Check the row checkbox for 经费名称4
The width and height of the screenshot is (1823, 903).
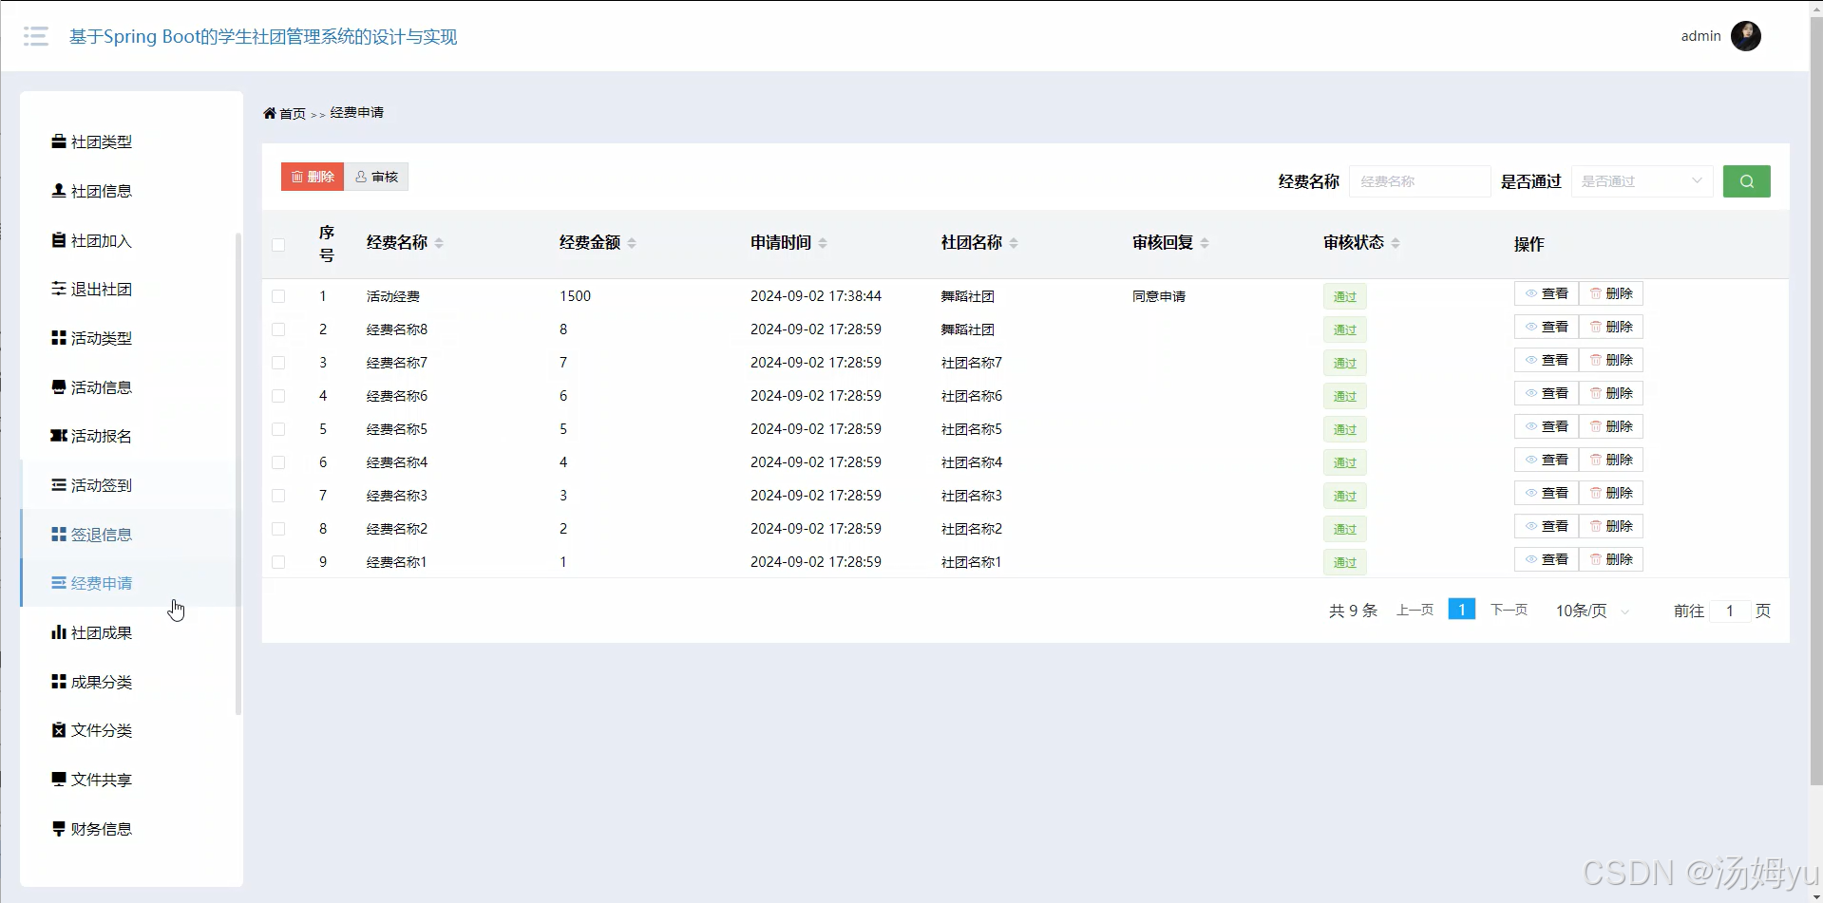coord(278,462)
